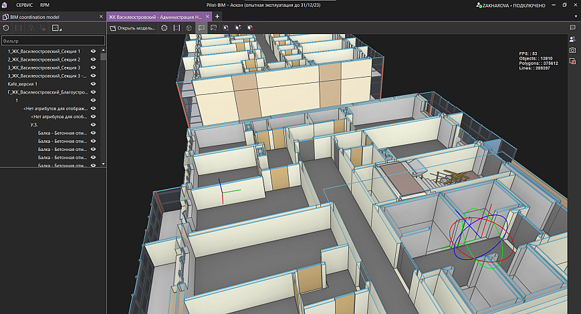This screenshot has height=314, width=581.
Task: Click the 3D cube view toolbar icon
Action: point(189,28)
